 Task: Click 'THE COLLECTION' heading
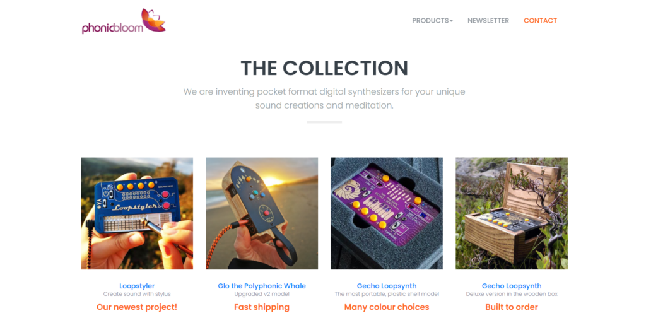click(324, 68)
